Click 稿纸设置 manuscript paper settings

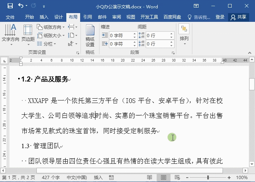[x=90, y=35]
